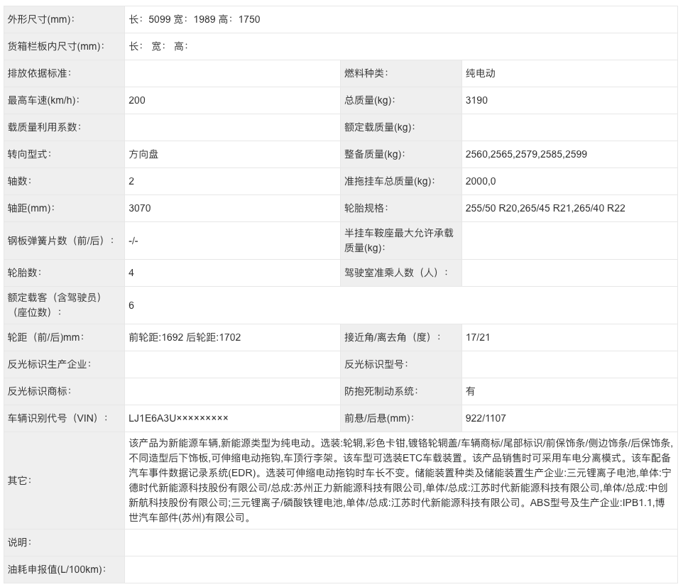Click the total mass value 3190
This screenshot has width=683, height=587.
click(476, 100)
